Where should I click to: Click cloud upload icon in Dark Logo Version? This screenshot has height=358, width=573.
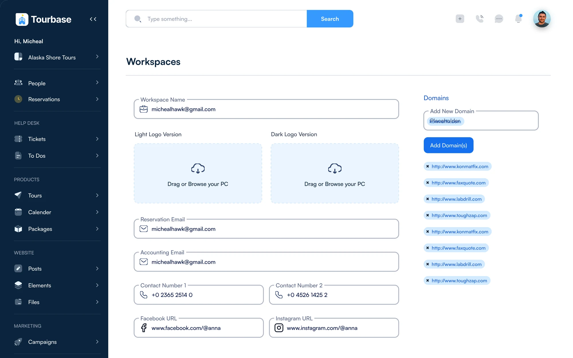[x=335, y=168]
